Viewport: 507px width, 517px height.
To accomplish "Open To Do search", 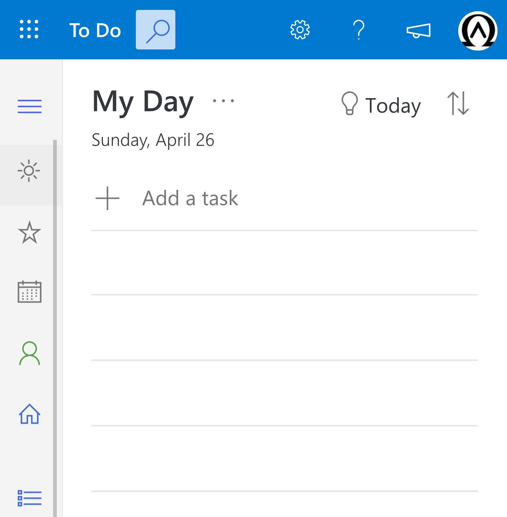I will pos(155,30).
